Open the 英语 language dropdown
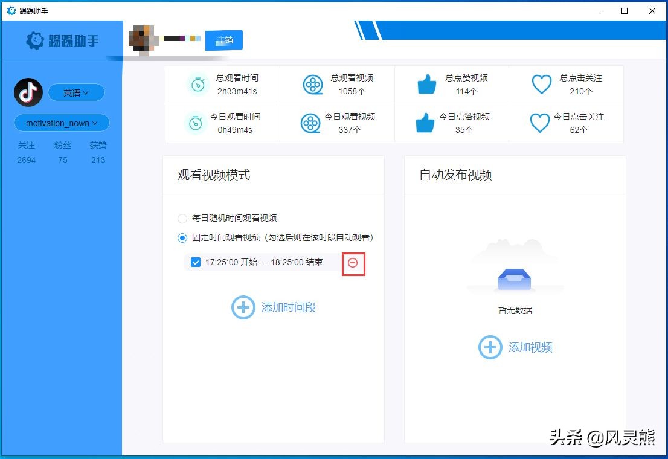The width and height of the screenshot is (668, 459). [75, 92]
